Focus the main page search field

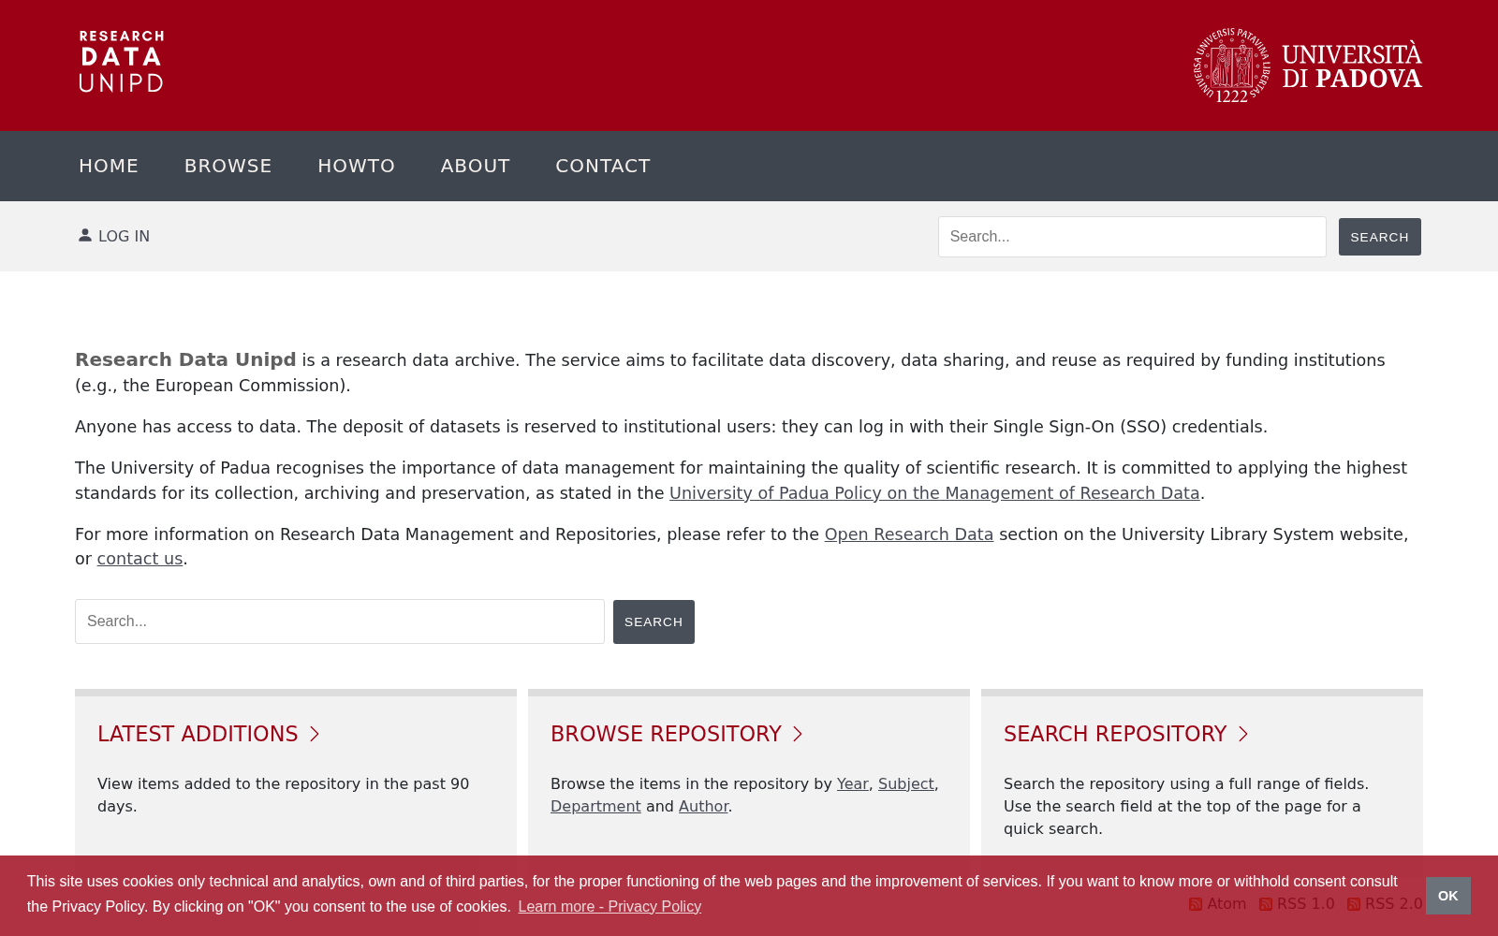340,622
